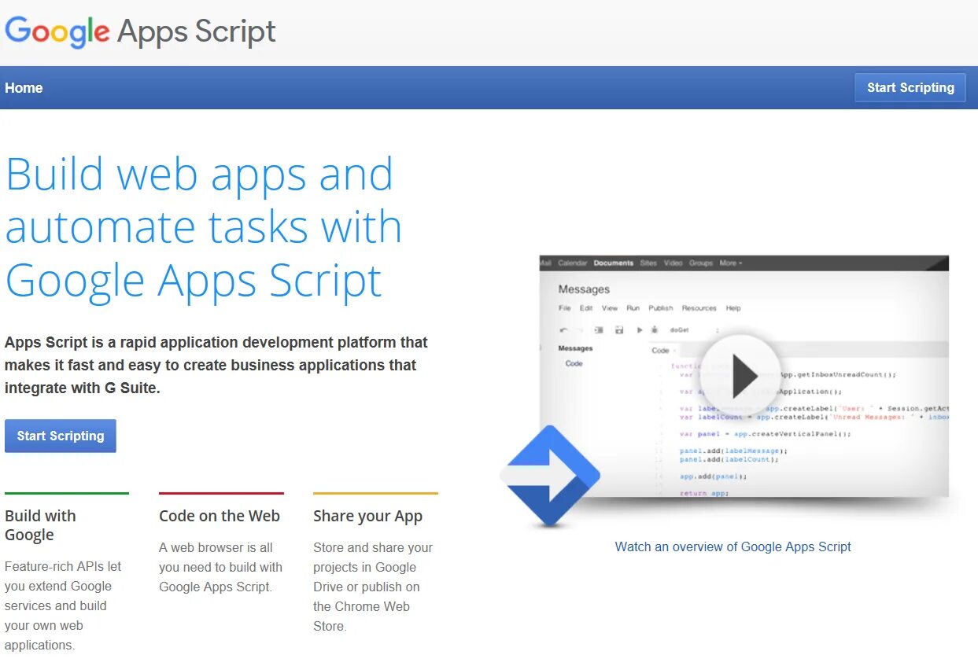
Task: Play the overview video
Action: coord(740,376)
